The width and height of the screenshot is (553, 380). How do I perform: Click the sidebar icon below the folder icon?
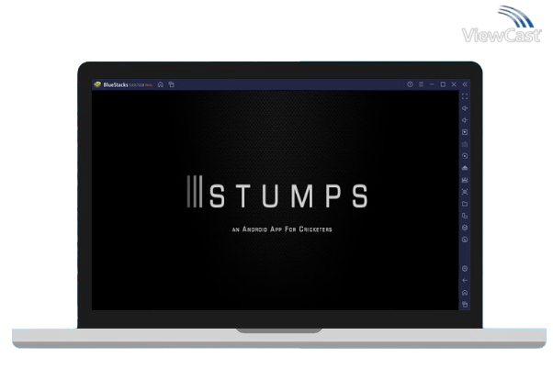465,216
